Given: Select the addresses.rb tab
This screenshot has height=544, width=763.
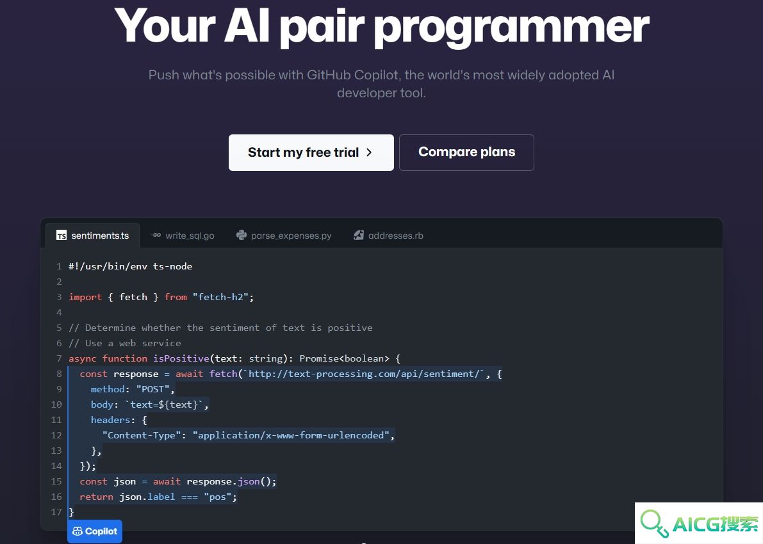Looking at the screenshot, I should tap(388, 236).
